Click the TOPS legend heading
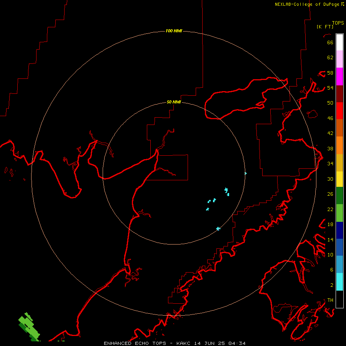The image size is (346, 346). [338, 23]
